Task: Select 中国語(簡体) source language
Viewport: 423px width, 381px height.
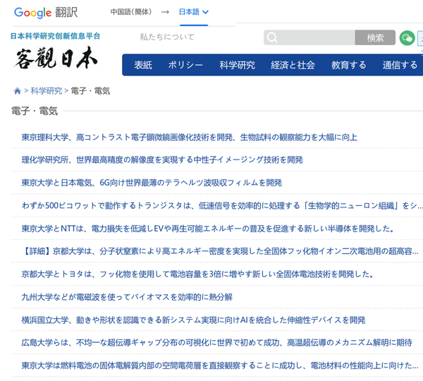Action: (130, 12)
